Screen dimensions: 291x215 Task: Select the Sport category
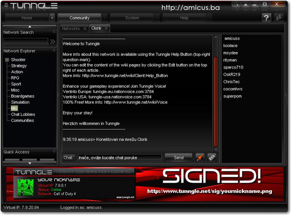[16, 84]
